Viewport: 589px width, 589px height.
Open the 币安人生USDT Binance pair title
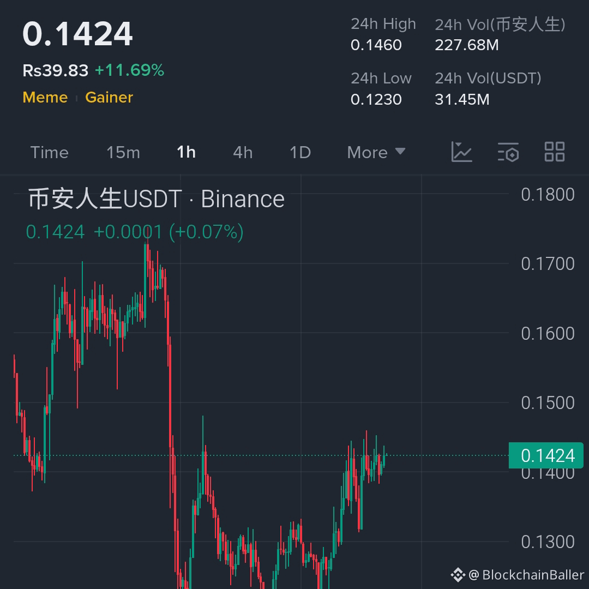(x=155, y=199)
